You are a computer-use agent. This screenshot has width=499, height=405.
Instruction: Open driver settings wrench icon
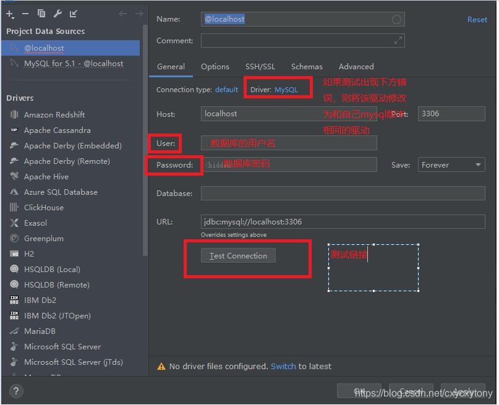(x=58, y=14)
